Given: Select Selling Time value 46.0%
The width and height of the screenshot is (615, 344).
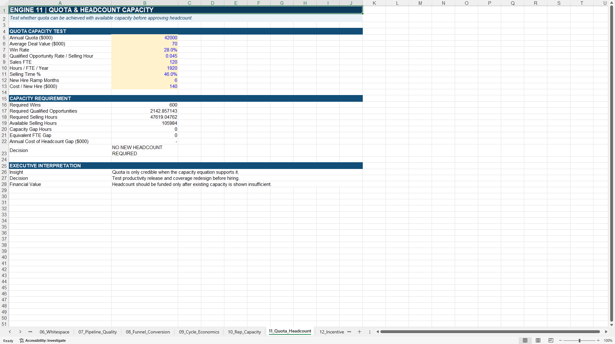Looking at the screenshot, I should pos(145,74).
